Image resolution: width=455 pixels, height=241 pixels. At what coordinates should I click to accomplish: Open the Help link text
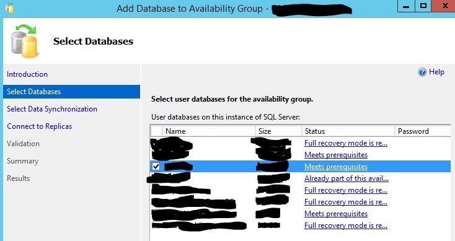click(x=436, y=72)
